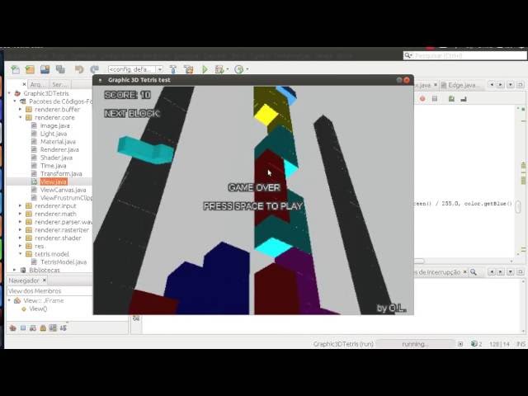528x396 pixels.
Task: Select ViewCanvas.java in project tree
Action: coord(64,190)
